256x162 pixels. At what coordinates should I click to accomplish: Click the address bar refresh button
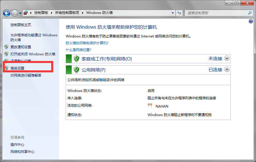(179, 13)
